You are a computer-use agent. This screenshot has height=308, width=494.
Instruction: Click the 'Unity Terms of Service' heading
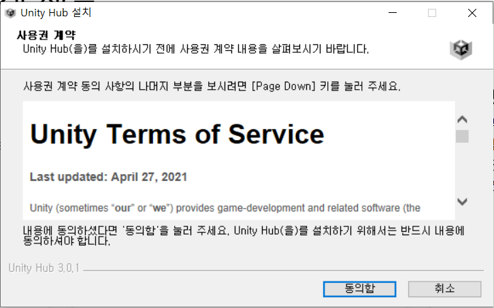click(177, 134)
